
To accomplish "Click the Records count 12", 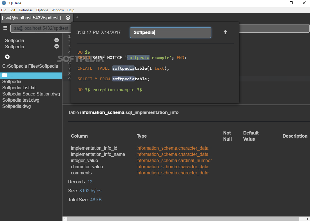I will pos(90,182).
